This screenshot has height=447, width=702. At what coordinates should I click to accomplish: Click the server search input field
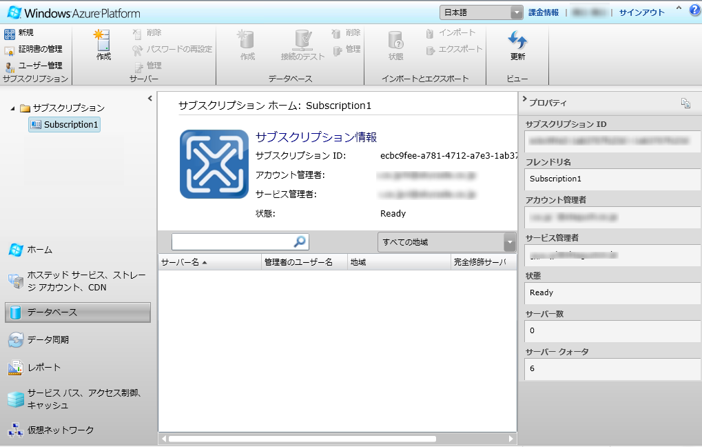tap(232, 242)
